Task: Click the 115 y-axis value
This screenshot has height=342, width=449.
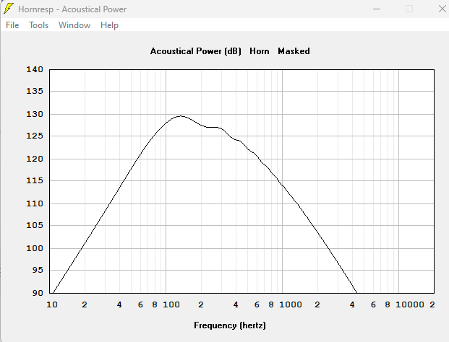Action: pyautogui.click(x=35, y=180)
